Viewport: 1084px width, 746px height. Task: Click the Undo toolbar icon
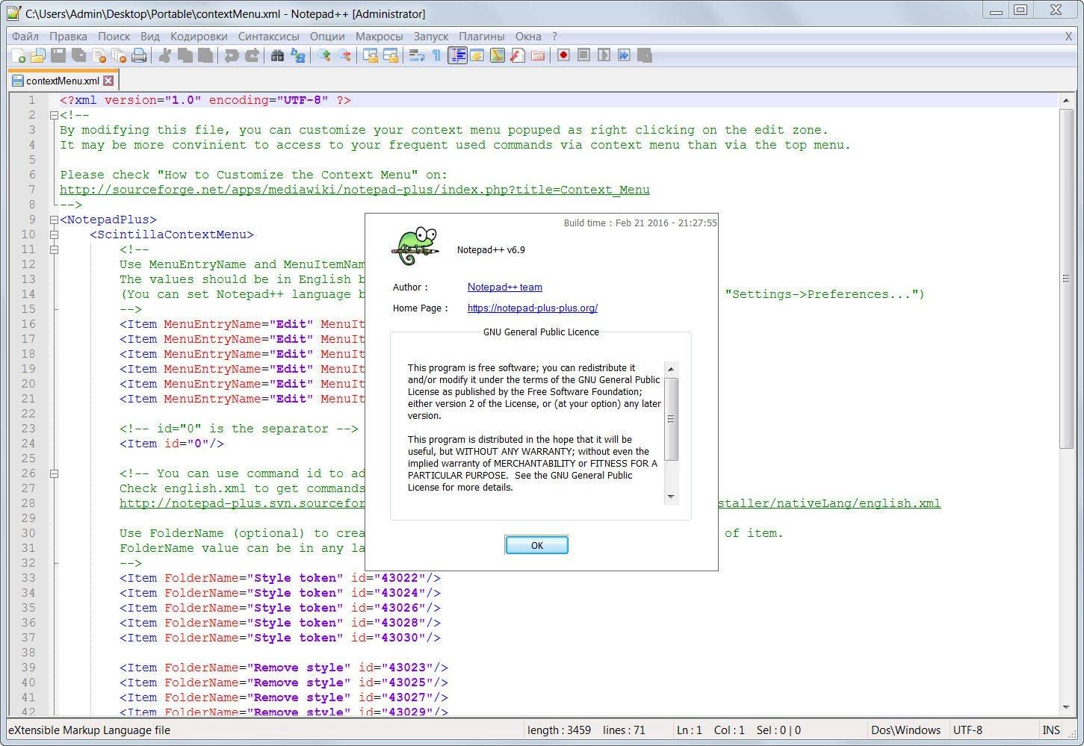pyautogui.click(x=232, y=55)
